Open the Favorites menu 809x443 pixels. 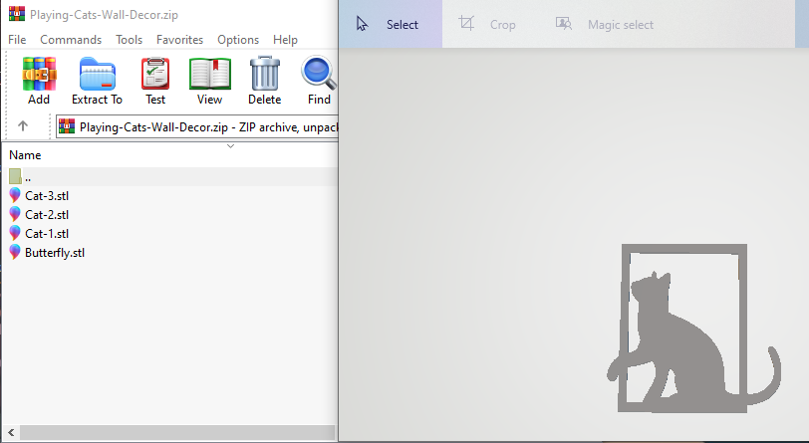click(x=179, y=40)
